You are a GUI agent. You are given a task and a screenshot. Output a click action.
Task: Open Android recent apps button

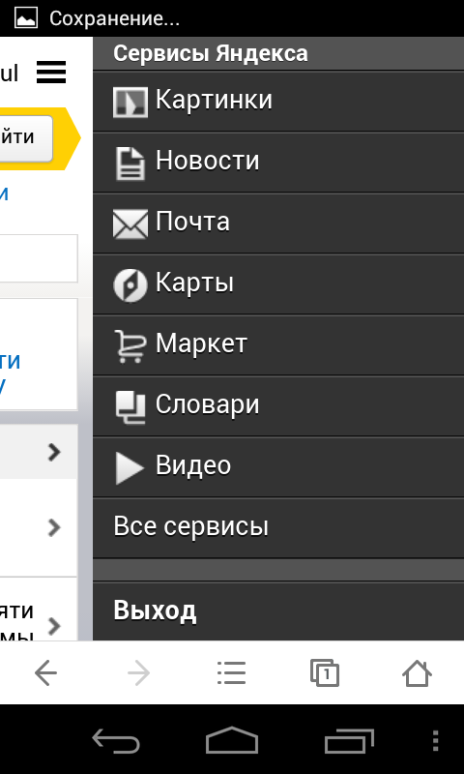(x=349, y=740)
